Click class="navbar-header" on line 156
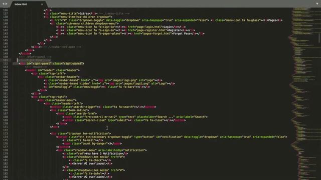 [x=62, y=76]
